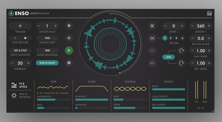Toggle the LINK speeds button
This screenshot has height=122, width=222.
[168, 57]
